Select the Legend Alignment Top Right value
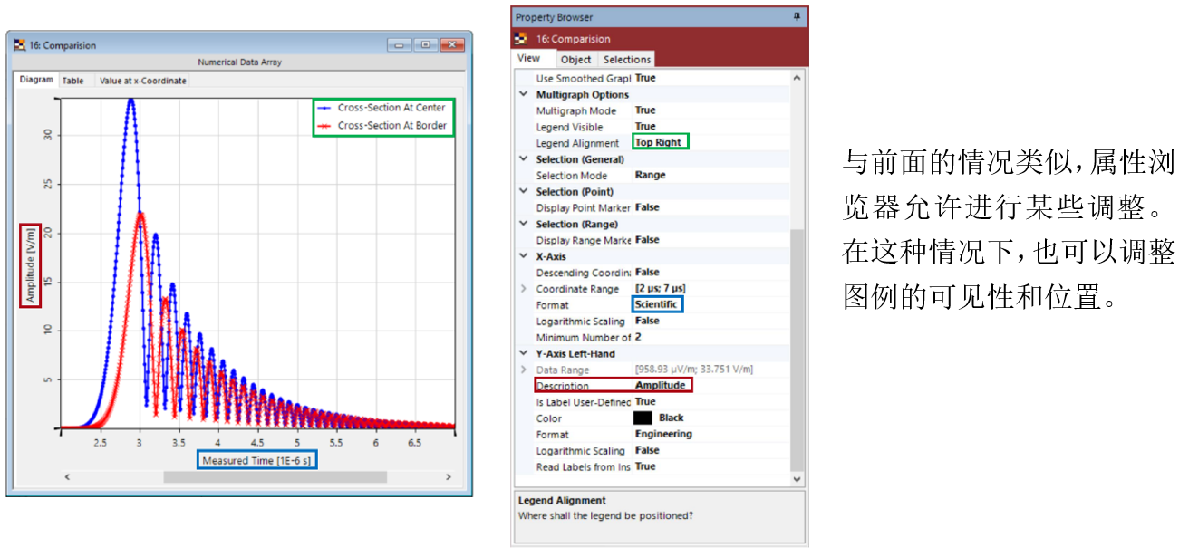Viewport: 1179px width, 557px height. (x=659, y=143)
